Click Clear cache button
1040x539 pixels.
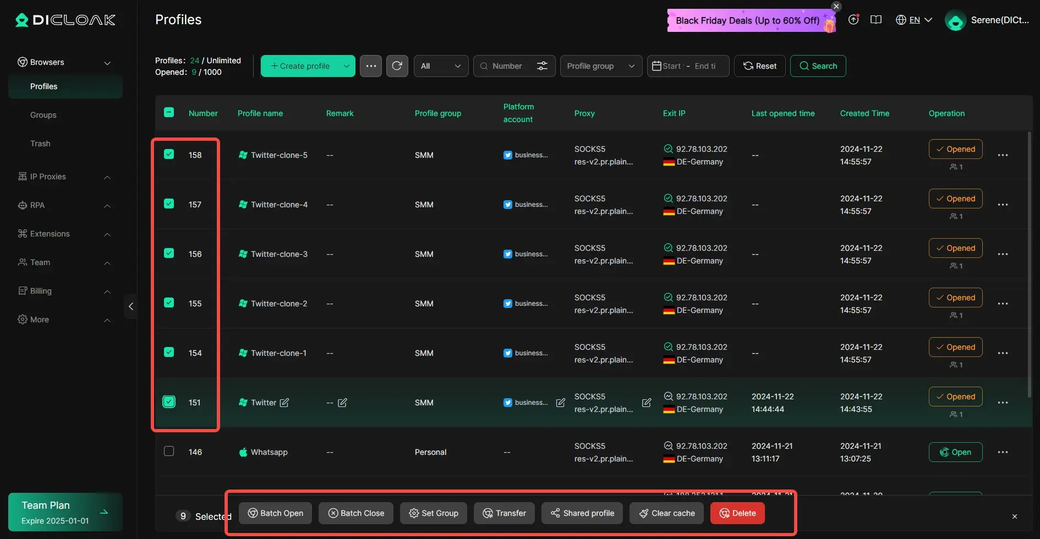(667, 513)
